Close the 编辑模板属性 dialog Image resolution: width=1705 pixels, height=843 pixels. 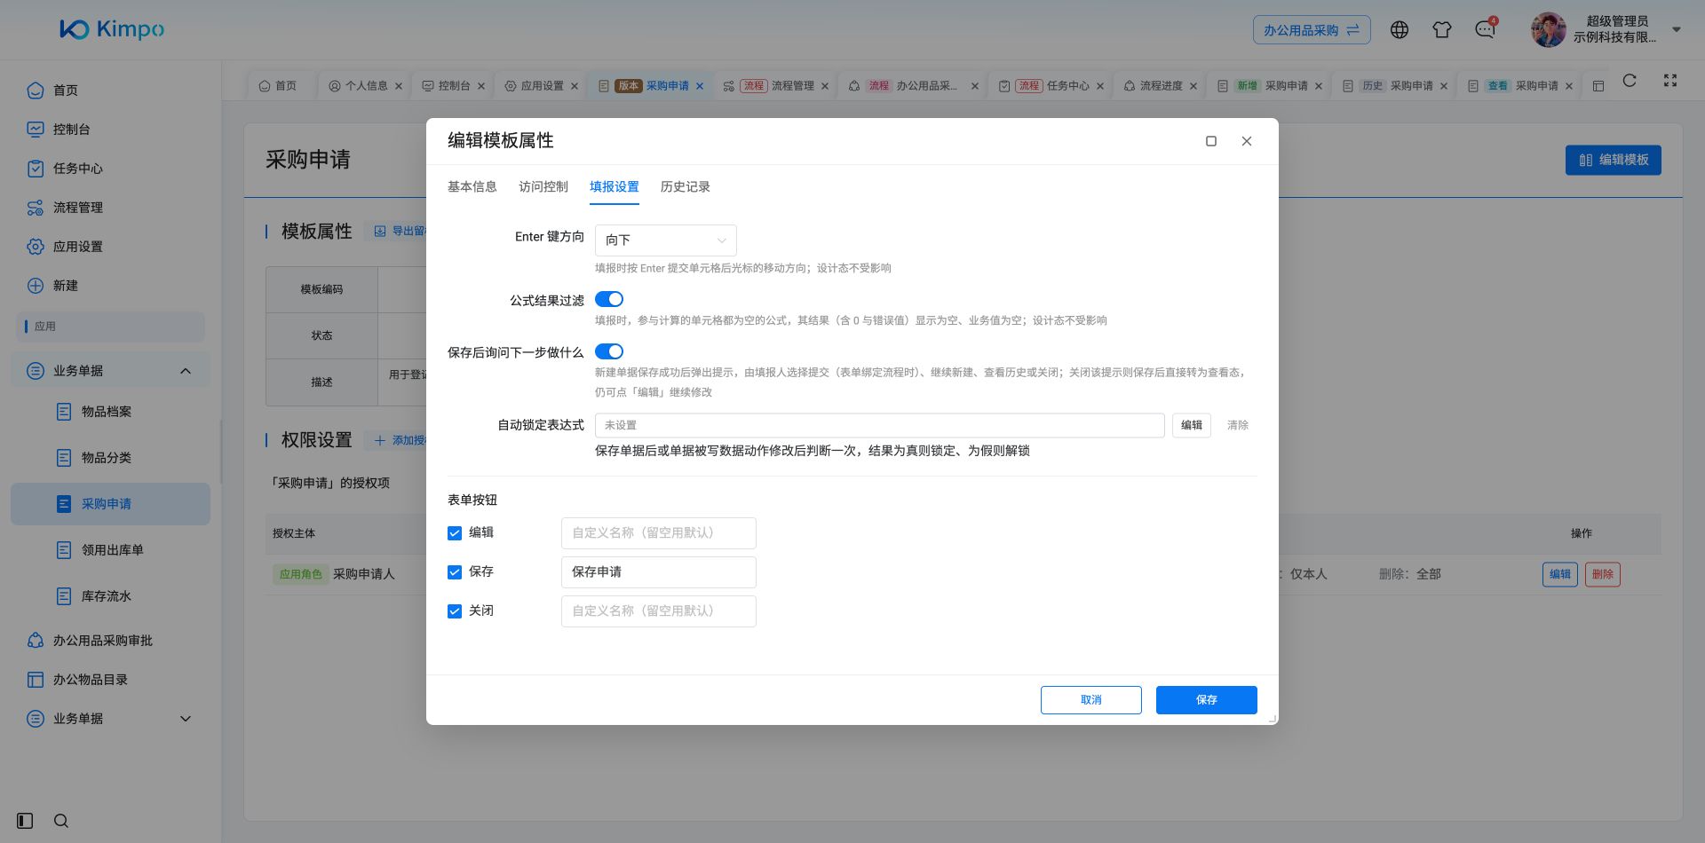point(1247,141)
